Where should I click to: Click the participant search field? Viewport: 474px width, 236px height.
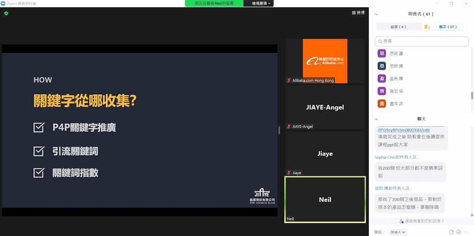422,41
